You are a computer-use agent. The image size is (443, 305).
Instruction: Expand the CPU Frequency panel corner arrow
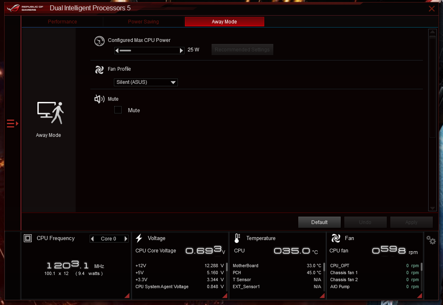point(127,296)
